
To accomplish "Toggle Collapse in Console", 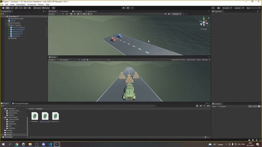I will tap(223, 106).
